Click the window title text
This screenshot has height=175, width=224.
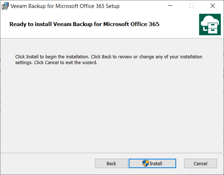click(x=65, y=6)
